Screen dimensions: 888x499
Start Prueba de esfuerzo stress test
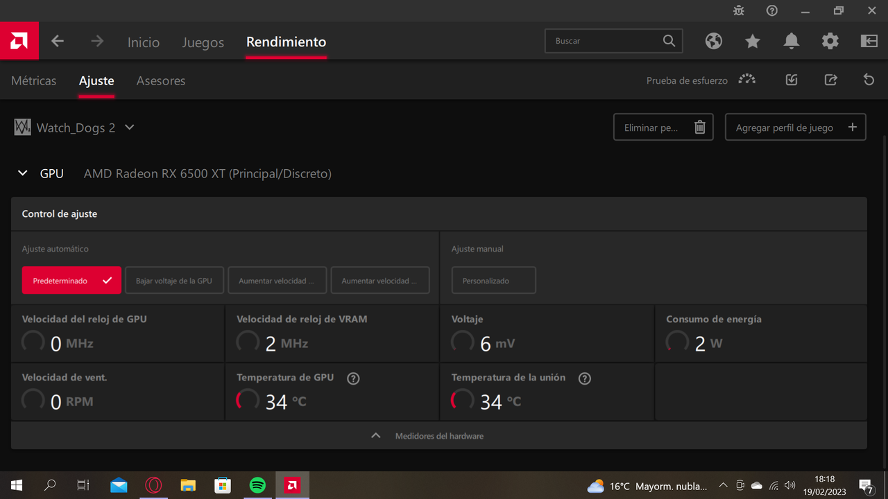pyautogui.click(x=747, y=79)
